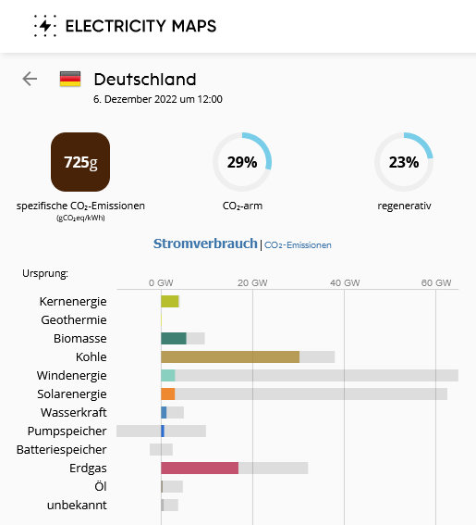Click the orange Solarenergie bar
476x525 pixels.
point(168,394)
